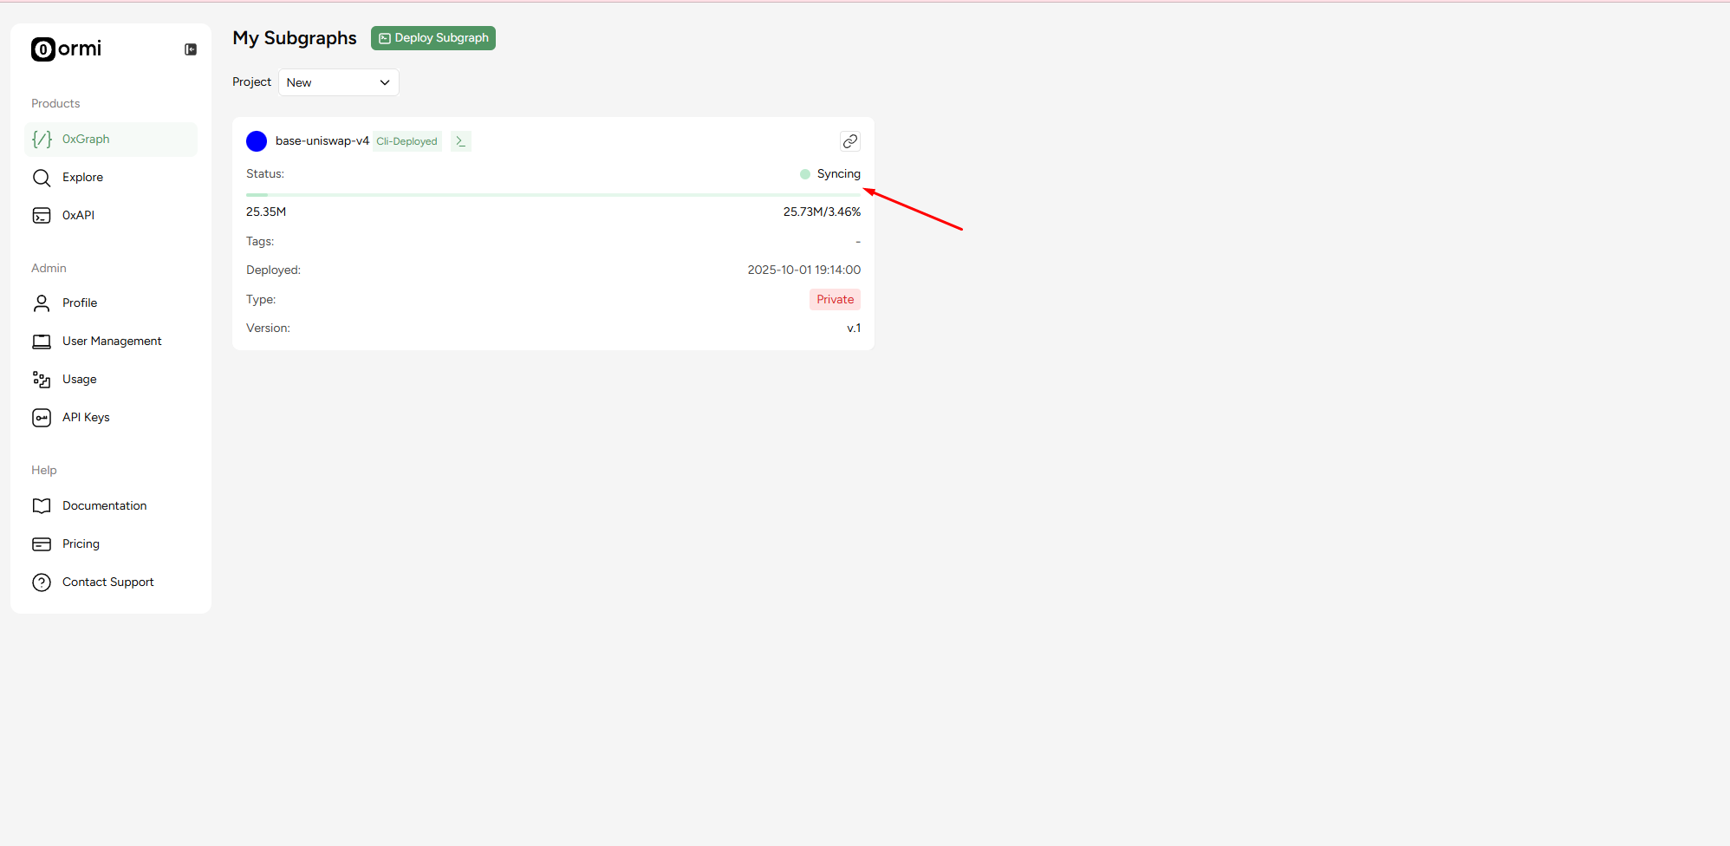1730x846 pixels.
Task: Click the API Keys key icon
Action: (42, 418)
